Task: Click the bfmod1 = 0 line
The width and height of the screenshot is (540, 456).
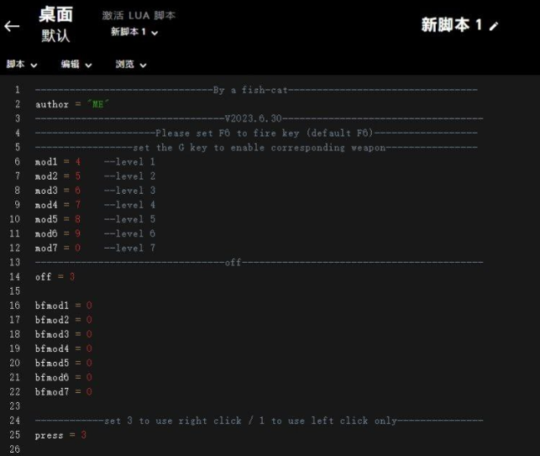Action: point(63,306)
